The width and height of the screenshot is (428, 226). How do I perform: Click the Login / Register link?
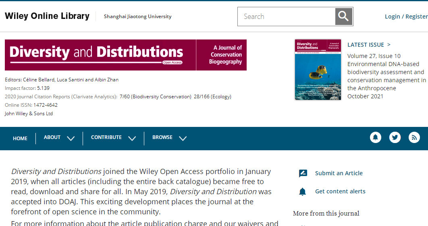(x=406, y=17)
